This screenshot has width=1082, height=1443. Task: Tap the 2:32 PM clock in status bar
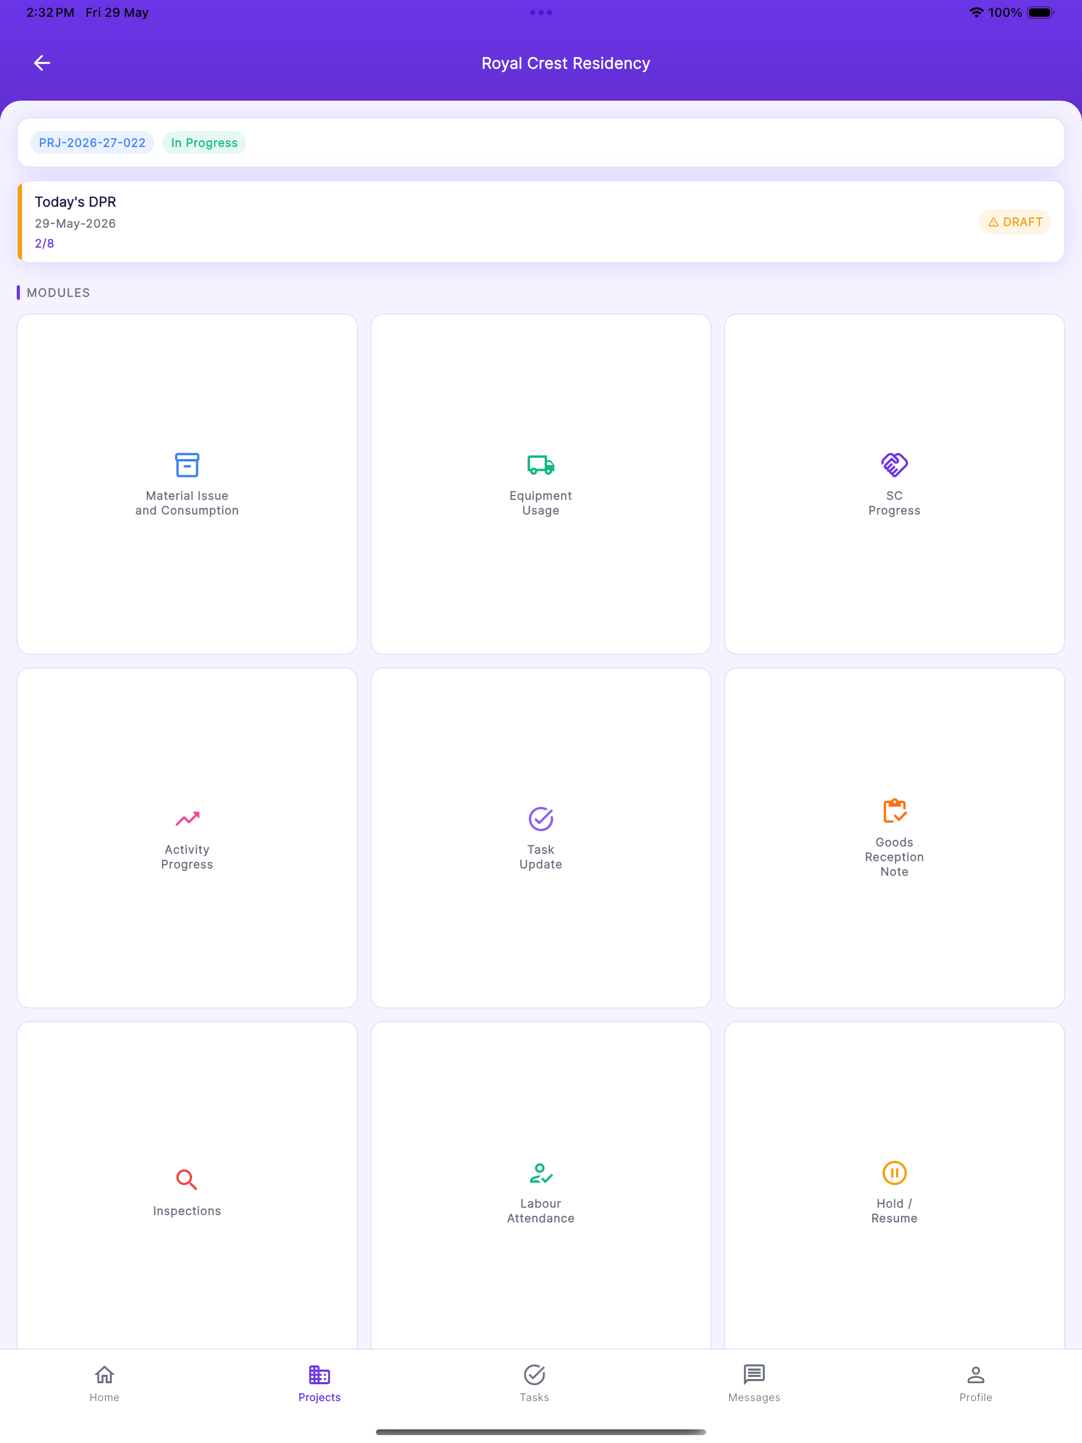click(50, 13)
